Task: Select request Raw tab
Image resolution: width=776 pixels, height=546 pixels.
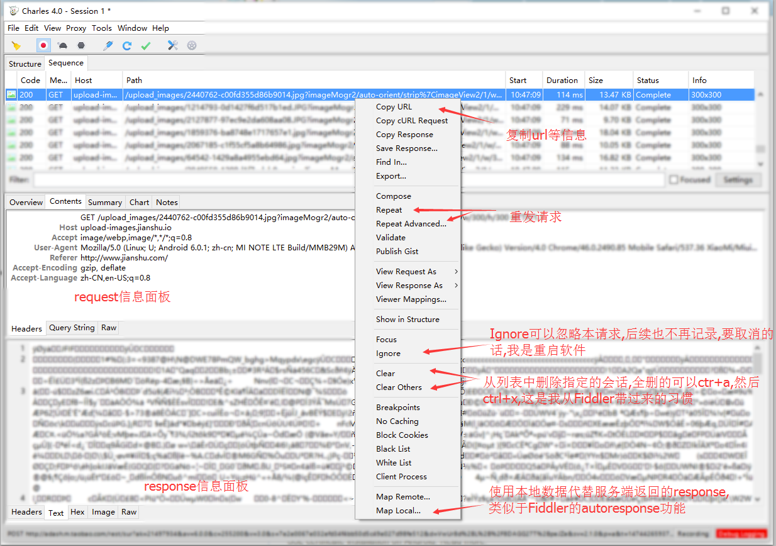Action: (x=109, y=328)
